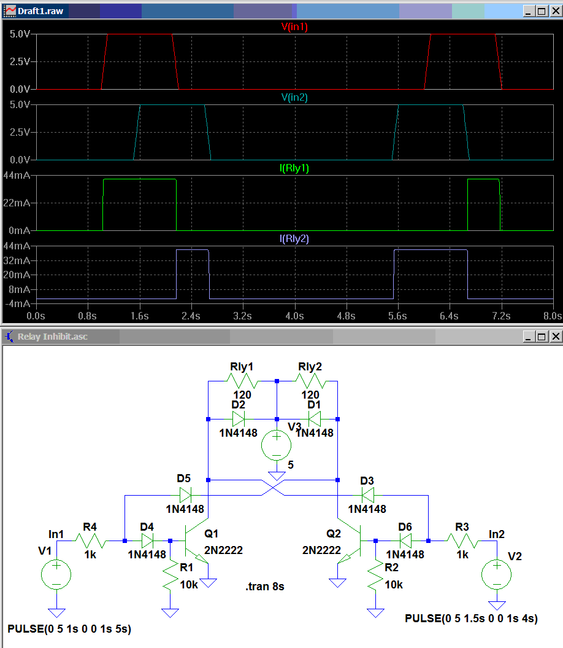The width and height of the screenshot is (563, 648).
Task: Click the 4.0s time axis label
Action: tap(295, 316)
